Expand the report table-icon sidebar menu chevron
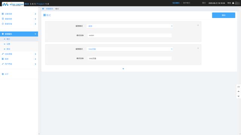 click(x=35, y=59)
